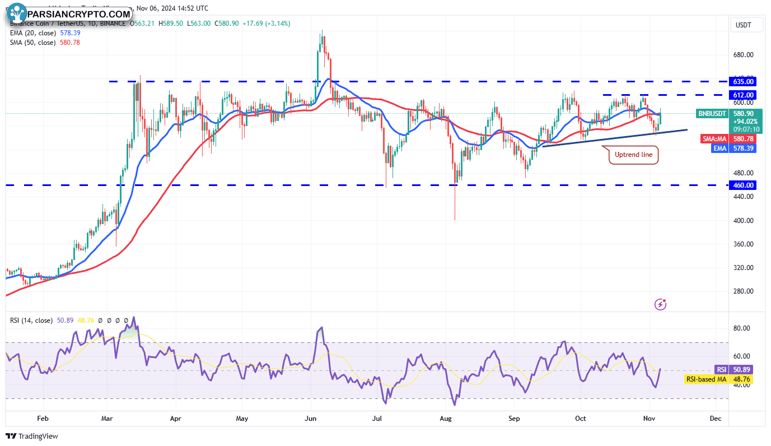Click the Aug label on the time axis
The width and height of the screenshot is (771, 446).
point(446,419)
